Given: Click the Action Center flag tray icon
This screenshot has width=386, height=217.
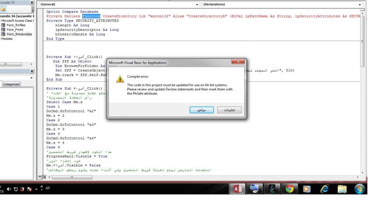Looking at the screenshot, I should (29, 189).
